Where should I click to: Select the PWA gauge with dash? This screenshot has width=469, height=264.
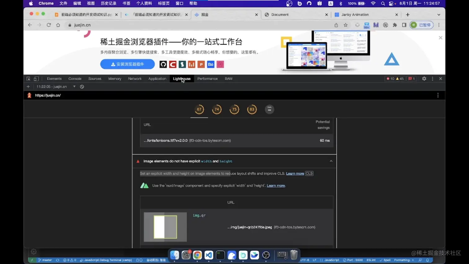[x=270, y=109]
